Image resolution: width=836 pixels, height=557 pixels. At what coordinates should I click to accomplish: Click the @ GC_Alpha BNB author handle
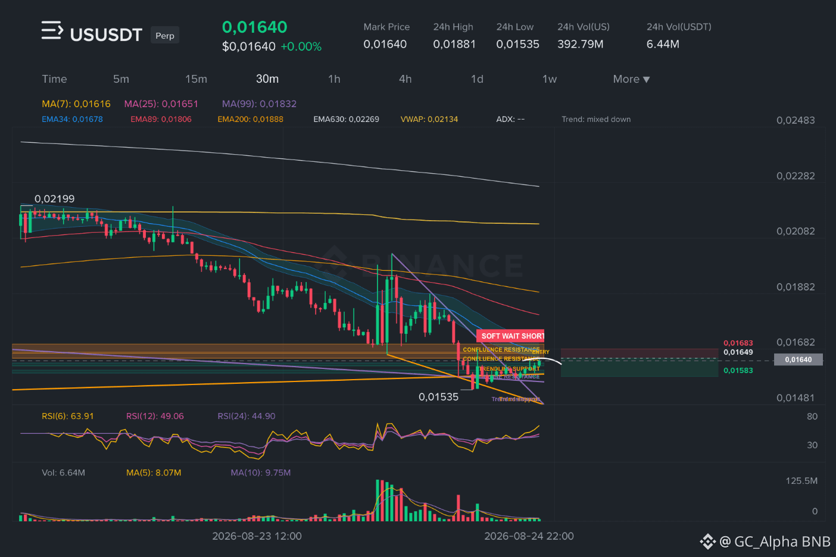click(x=775, y=542)
